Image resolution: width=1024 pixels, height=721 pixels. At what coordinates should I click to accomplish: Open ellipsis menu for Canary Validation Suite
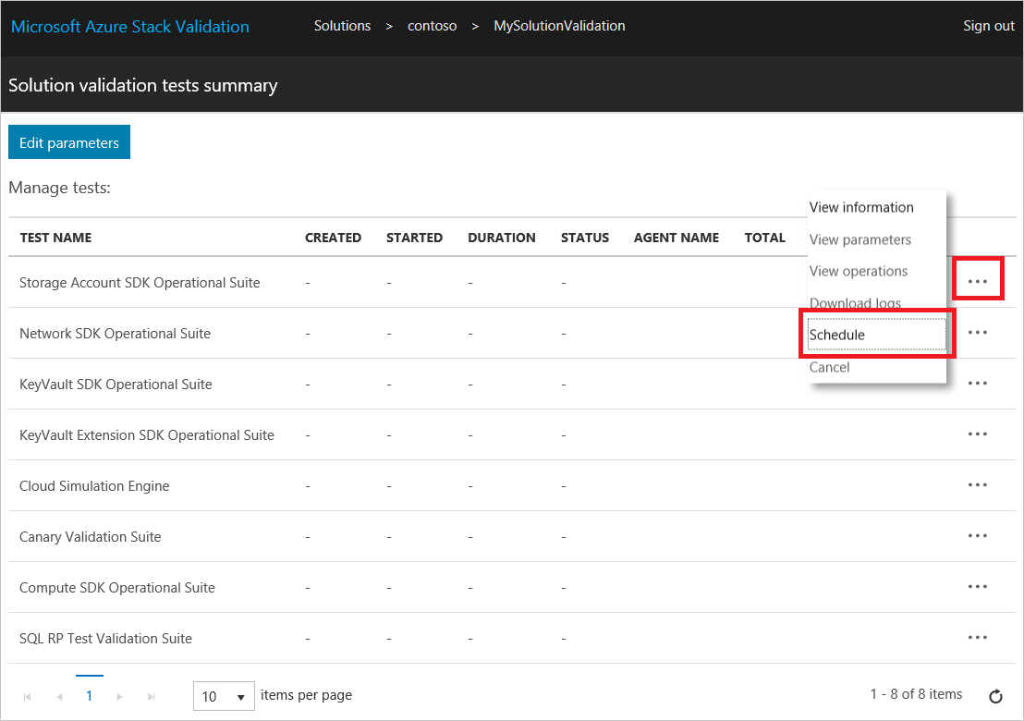coord(977,536)
